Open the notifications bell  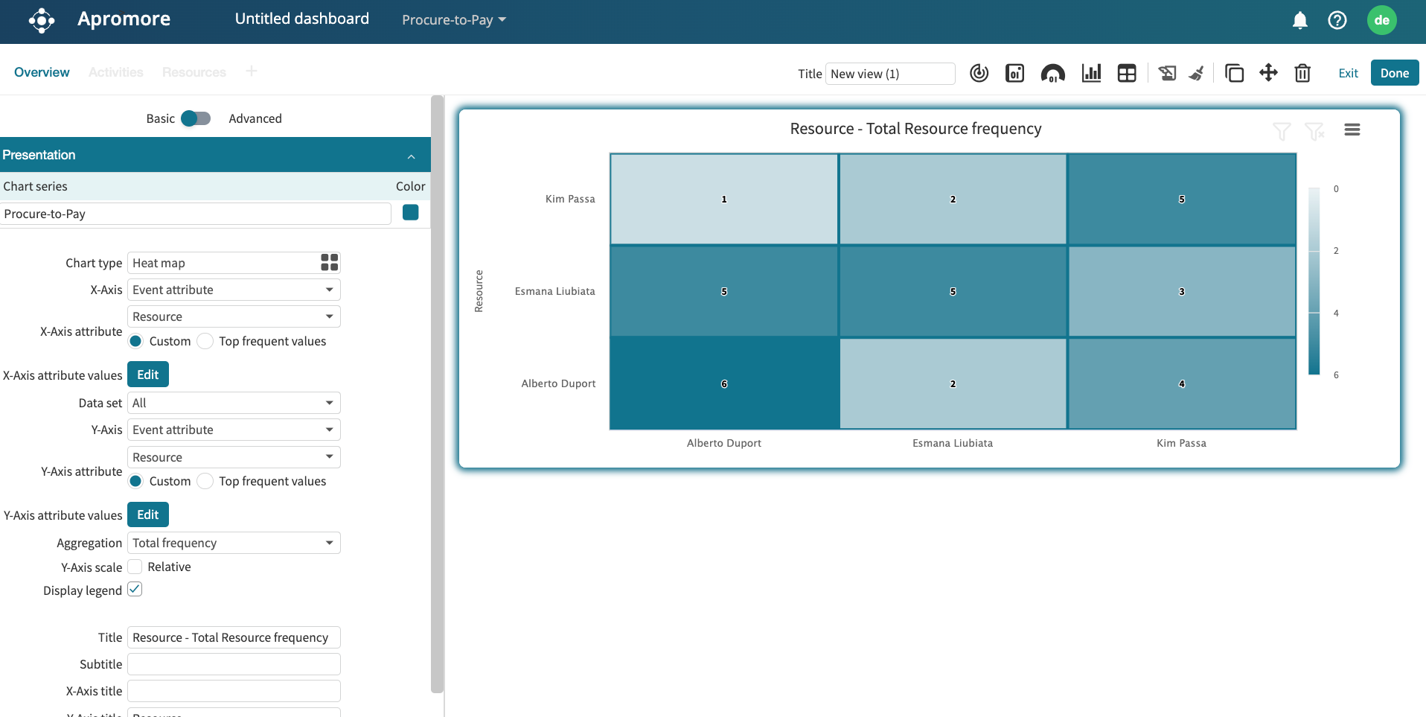[x=1299, y=20]
